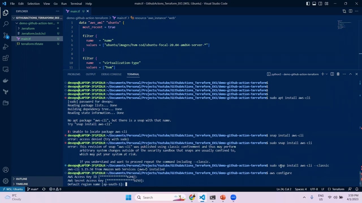Viewport: 362px width, 203px height.
Task: Collapse the demo-github-action-terr... folder
Action: click(37, 23)
